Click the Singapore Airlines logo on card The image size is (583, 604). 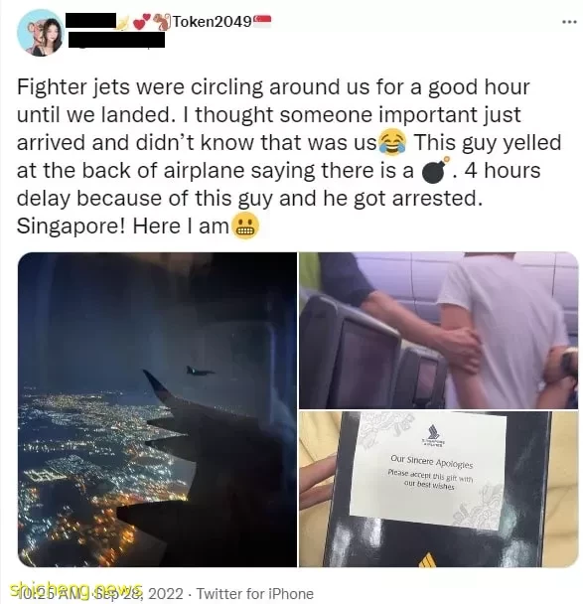pos(433,434)
